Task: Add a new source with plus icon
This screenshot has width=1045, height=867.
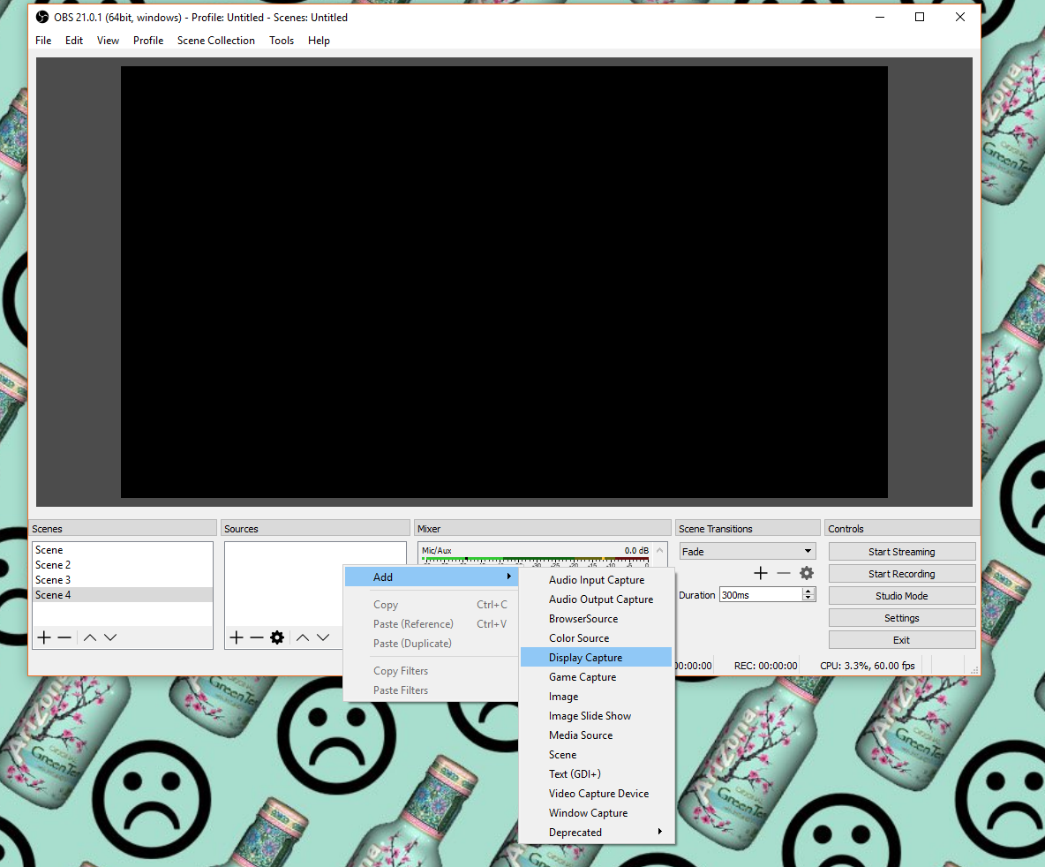Action: [237, 637]
